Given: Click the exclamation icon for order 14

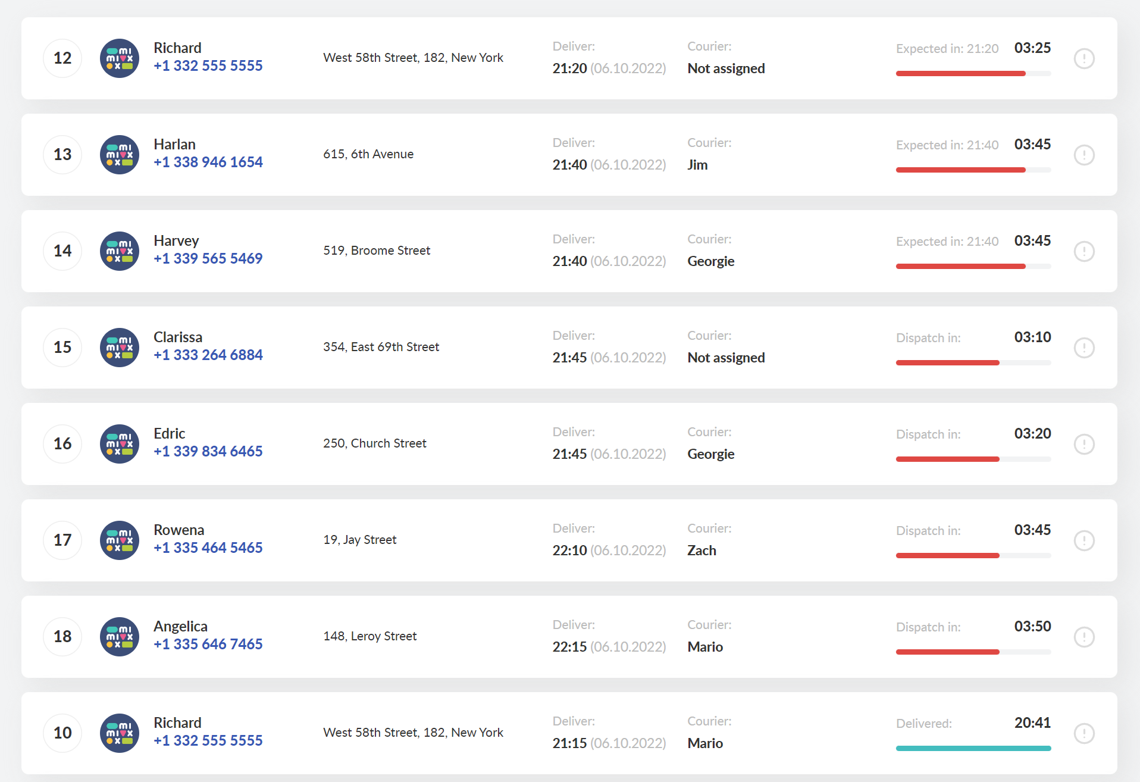Looking at the screenshot, I should click(1084, 251).
